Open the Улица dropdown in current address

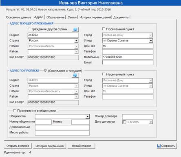(x=151, y=41)
